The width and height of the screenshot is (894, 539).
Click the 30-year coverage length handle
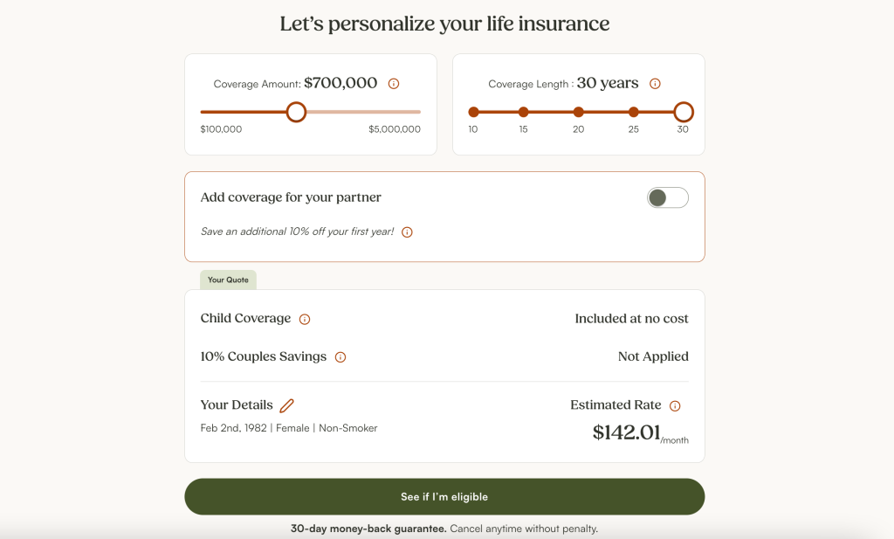tap(684, 112)
